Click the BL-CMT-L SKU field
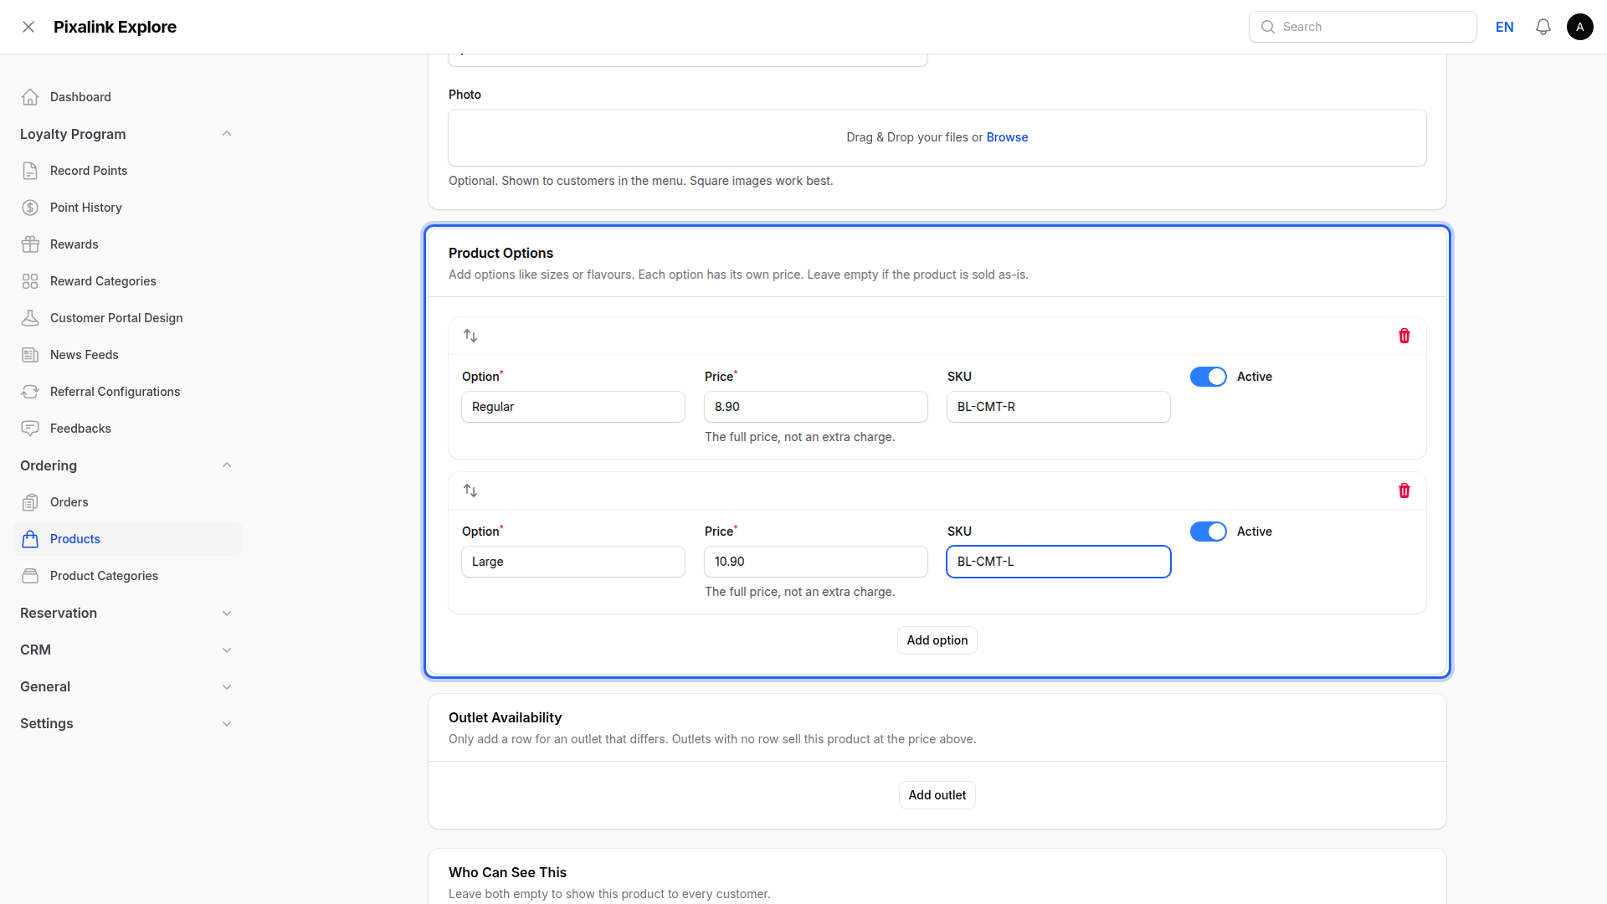Screen dimensions: 1607x904 [x=1059, y=562]
